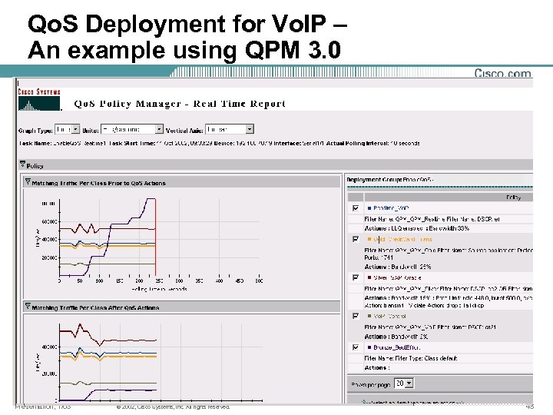Click the Class default filter type text
Viewport: 553px width, 415px height.
tap(410, 358)
